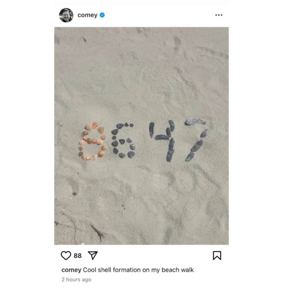The width and height of the screenshot is (283, 290).
Task: Click the small lone pebble below the 8
Action: point(75,194)
